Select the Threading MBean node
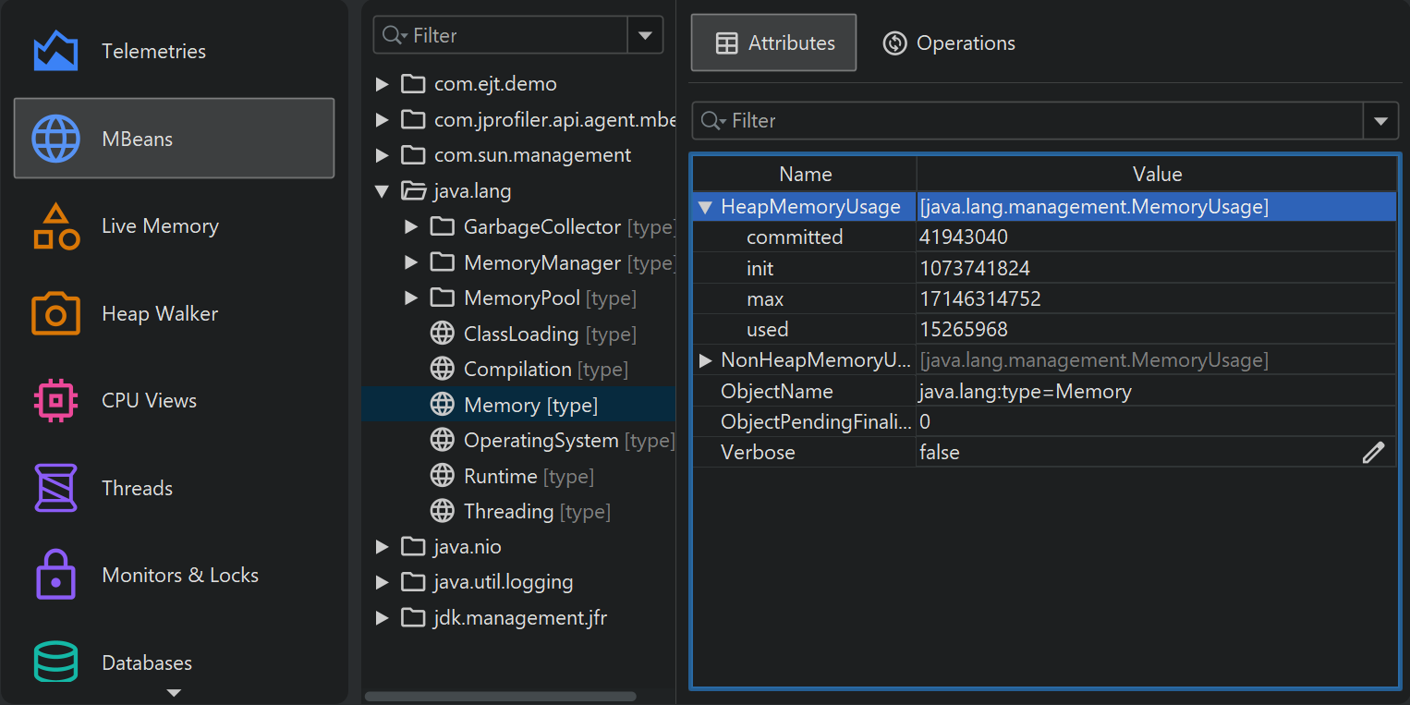 (508, 512)
